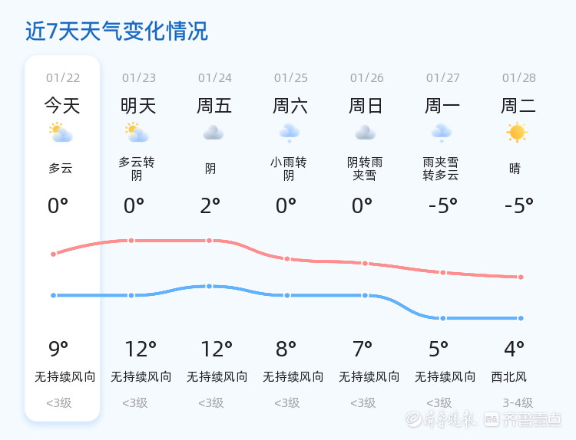
Task: Click the sunny icon for 周二
Action: pos(517,133)
